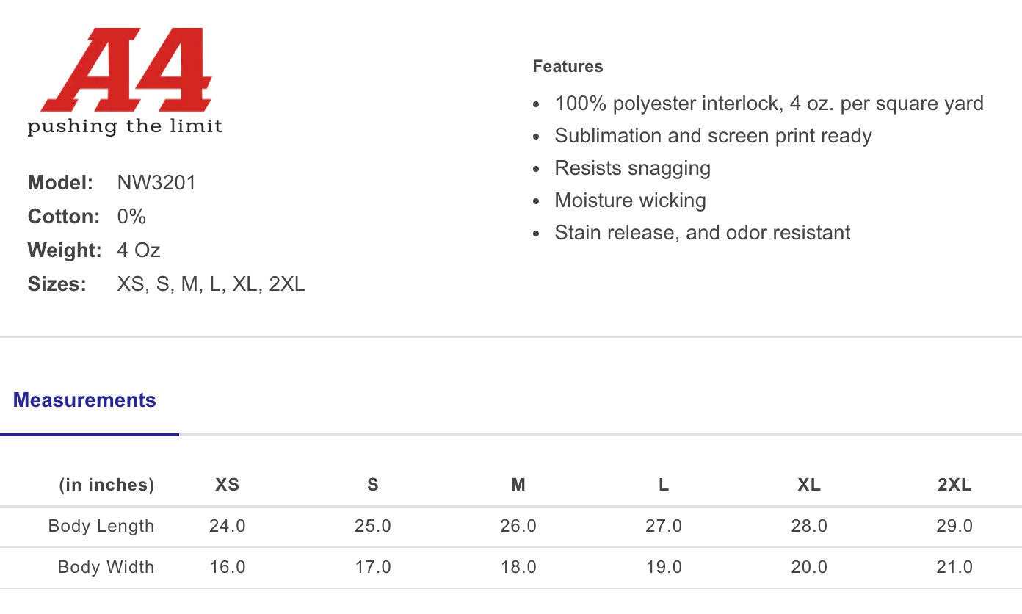
Task: Click the (in inches) header
Action: coord(106,485)
